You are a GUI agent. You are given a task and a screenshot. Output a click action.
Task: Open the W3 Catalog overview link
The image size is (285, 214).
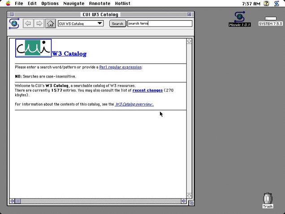(134, 104)
